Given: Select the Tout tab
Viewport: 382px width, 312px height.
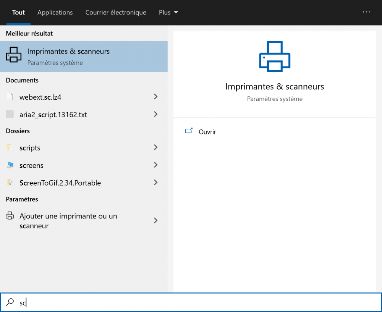Looking at the screenshot, I should (18, 12).
